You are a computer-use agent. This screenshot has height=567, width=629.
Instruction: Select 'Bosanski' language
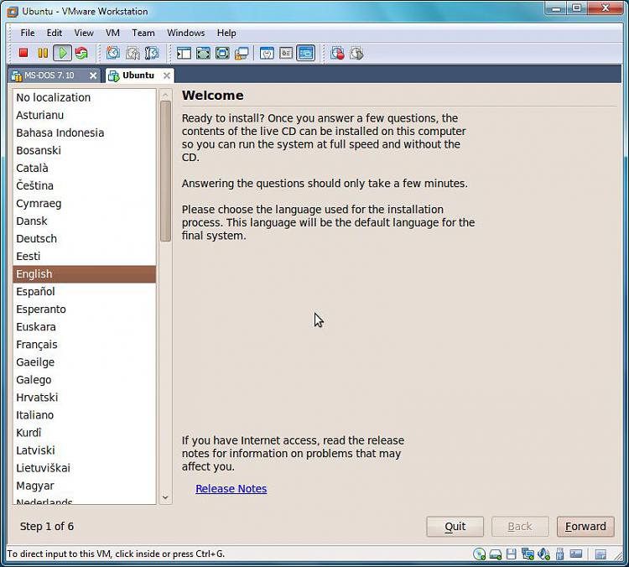coord(84,150)
